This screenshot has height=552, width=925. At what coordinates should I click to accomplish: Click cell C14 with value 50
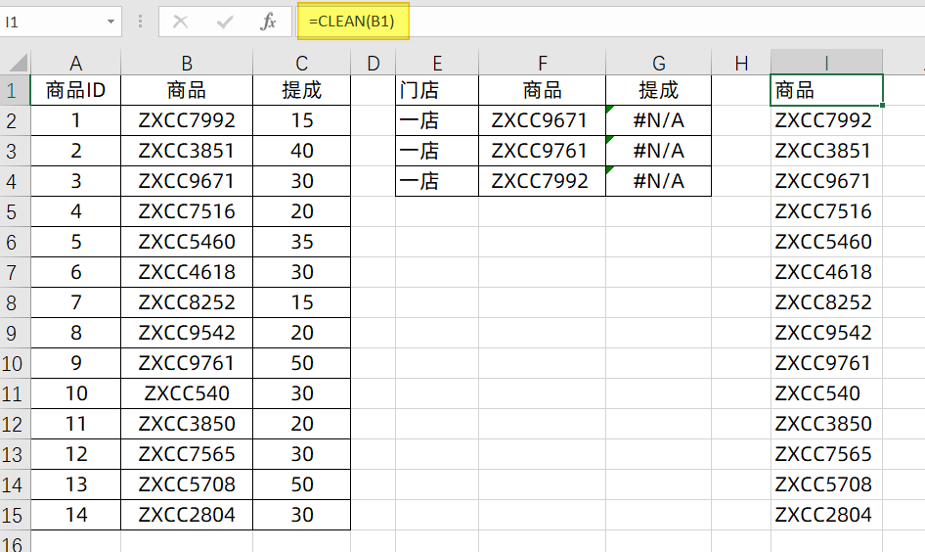tap(301, 484)
